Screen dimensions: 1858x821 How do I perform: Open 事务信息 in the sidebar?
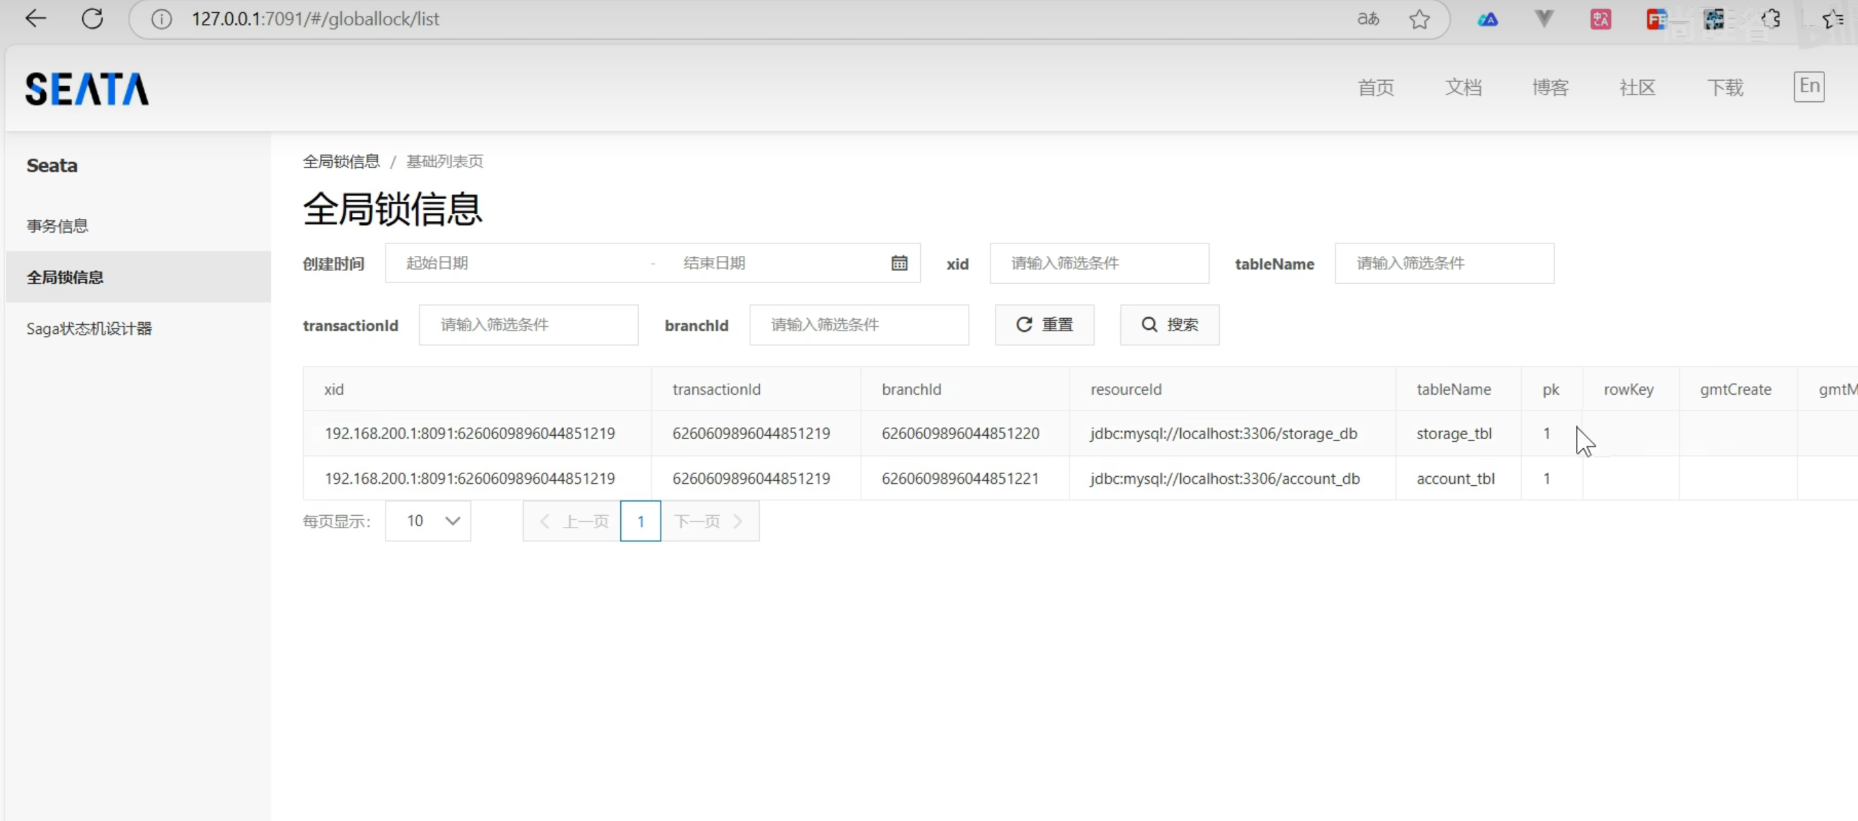pyautogui.click(x=58, y=226)
